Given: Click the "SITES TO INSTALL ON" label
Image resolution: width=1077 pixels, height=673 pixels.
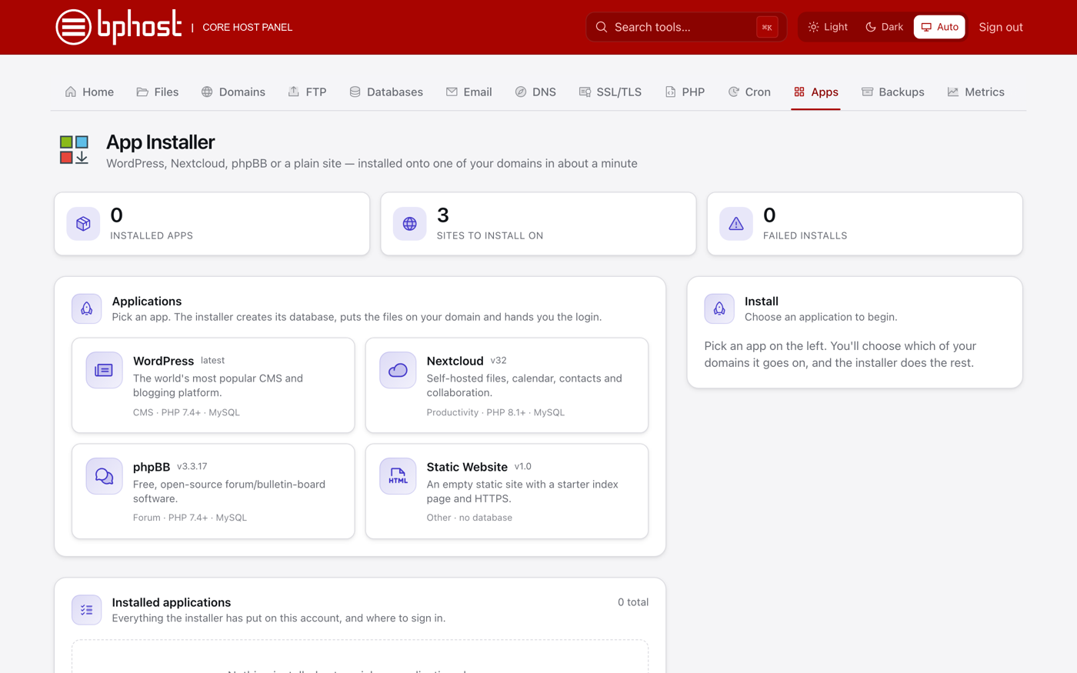Looking at the screenshot, I should click(x=490, y=235).
